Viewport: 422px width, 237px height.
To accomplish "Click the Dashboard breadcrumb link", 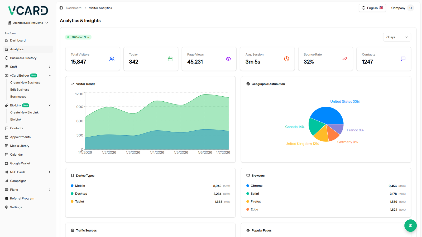I will [74, 8].
